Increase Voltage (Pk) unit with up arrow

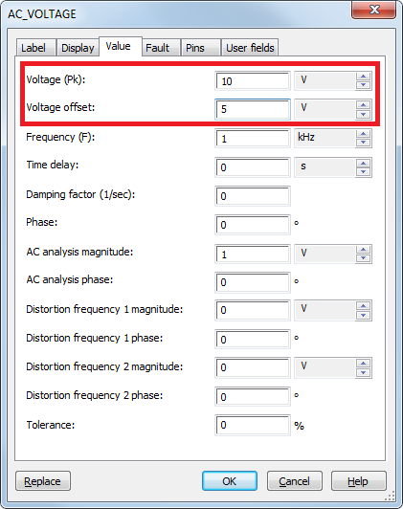pyautogui.click(x=363, y=77)
